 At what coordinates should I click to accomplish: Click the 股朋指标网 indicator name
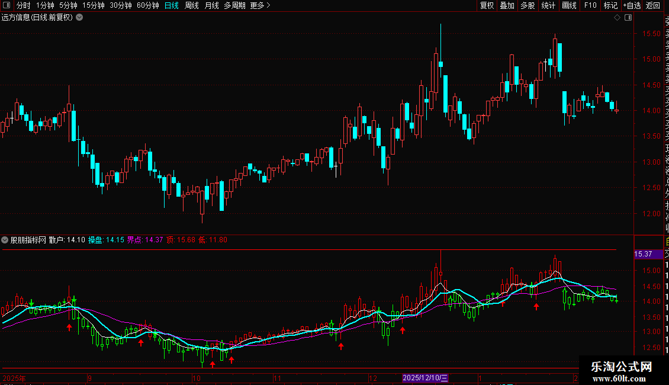(x=28, y=240)
